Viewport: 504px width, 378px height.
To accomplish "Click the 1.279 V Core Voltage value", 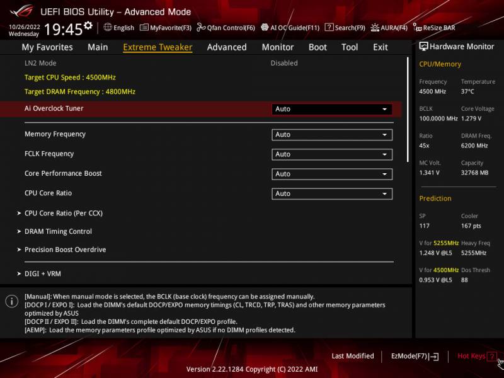I will click(x=471, y=118).
